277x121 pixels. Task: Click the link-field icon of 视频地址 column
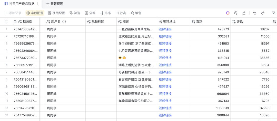(160, 21)
